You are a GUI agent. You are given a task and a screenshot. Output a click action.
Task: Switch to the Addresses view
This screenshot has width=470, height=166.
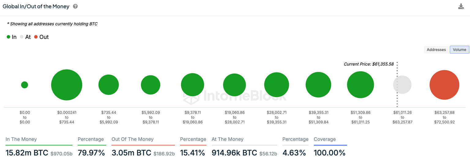click(x=436, y=50)
